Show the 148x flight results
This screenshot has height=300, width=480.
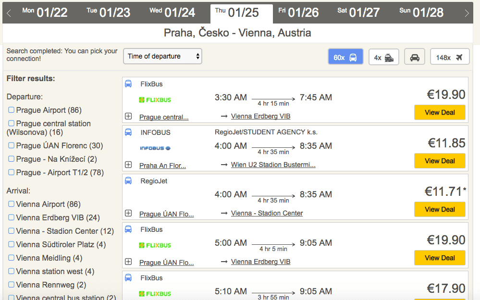pos(450,57)
